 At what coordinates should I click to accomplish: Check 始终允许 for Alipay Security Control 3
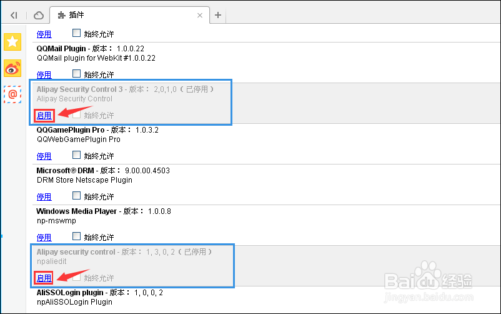click(x=76, y=114)
